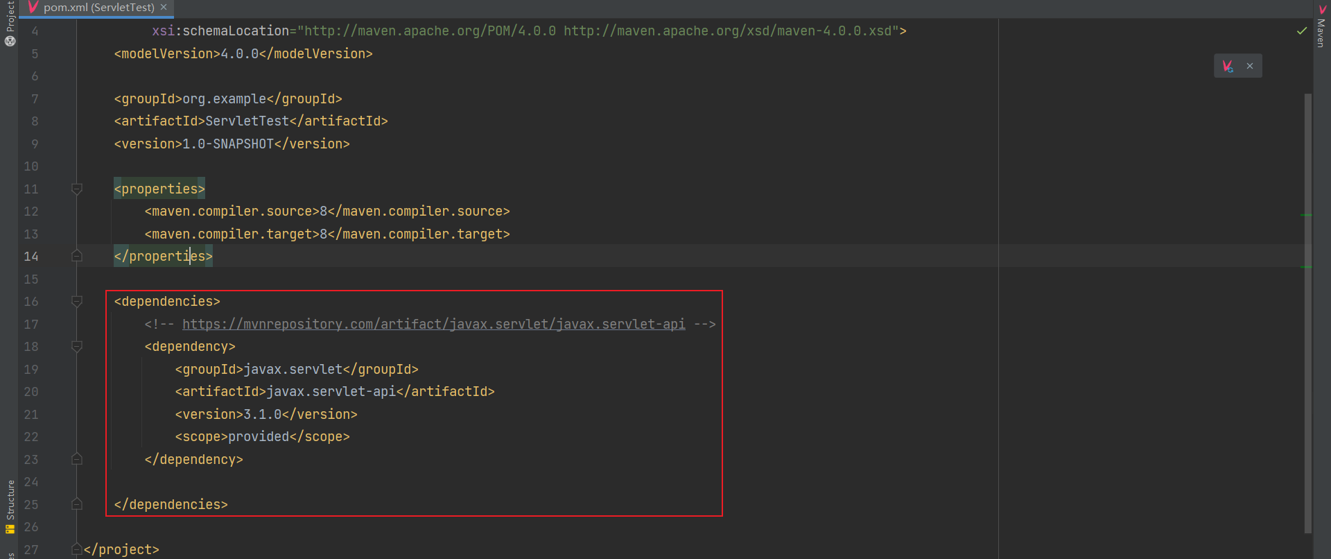Image resolution: width=1331 pixels, height=559 pixels.
Task: Click fold marker next to closing project tag
Action: (77, 549)
